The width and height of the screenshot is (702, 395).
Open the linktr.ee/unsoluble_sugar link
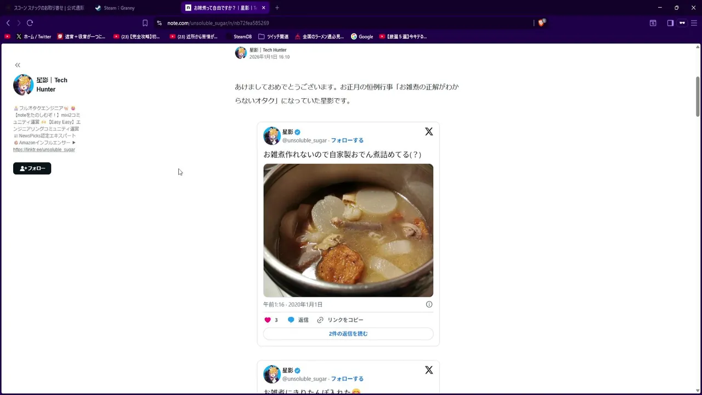click(44, 150)
